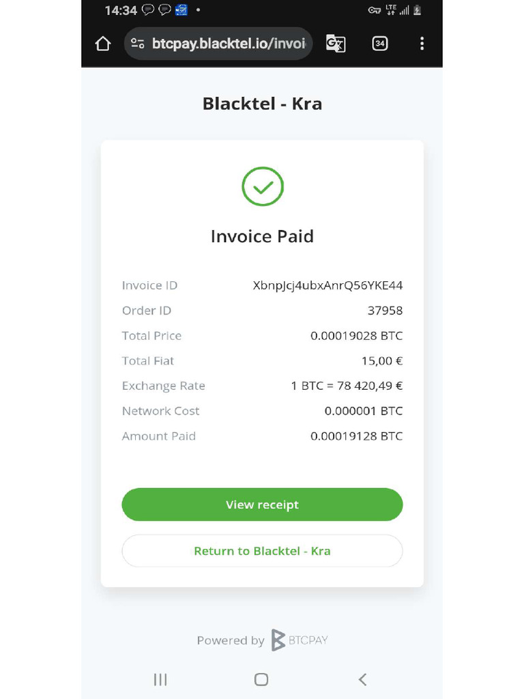Click the Google Translate page icon
The image size is (524, 699).
(x=336, y=44)
